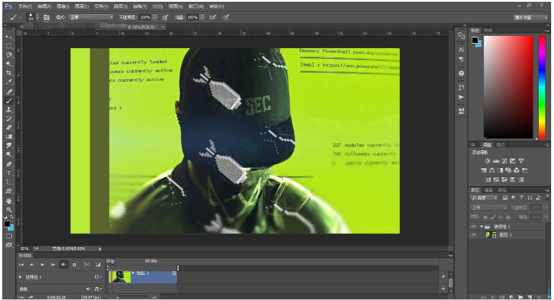This screenshot has width=554, height=300.
Task: Play the timeline video
Action: pyautogui.click(x=42, y=265)
